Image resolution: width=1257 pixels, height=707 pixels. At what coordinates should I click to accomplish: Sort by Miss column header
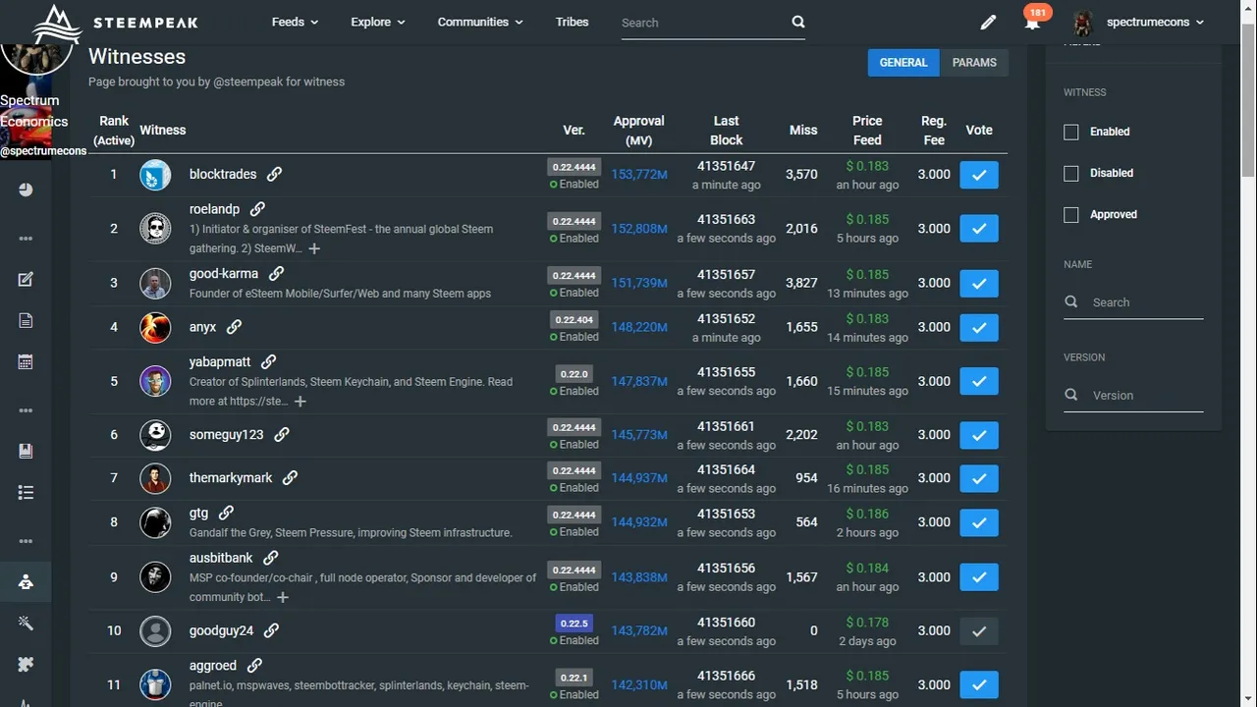(x=803, y=130)
